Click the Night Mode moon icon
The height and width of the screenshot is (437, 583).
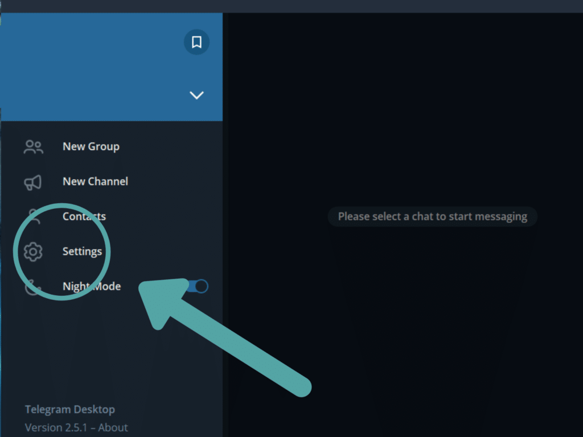pyautogui.click(x=32, y=287)
